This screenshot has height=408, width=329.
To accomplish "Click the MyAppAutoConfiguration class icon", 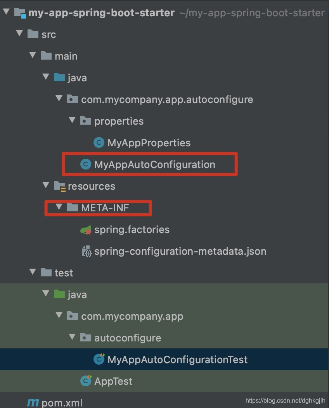I will [x=85, y=164].
